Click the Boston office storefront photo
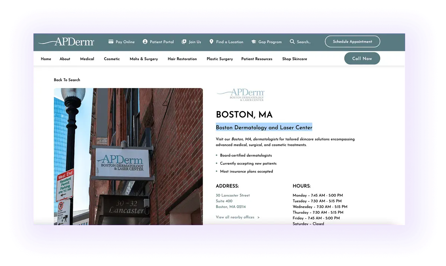 pos(128,156)
